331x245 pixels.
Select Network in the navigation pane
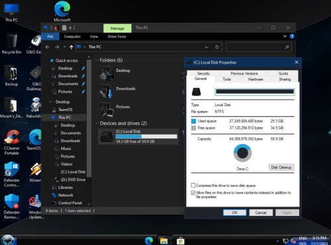[x=66, y=195]
